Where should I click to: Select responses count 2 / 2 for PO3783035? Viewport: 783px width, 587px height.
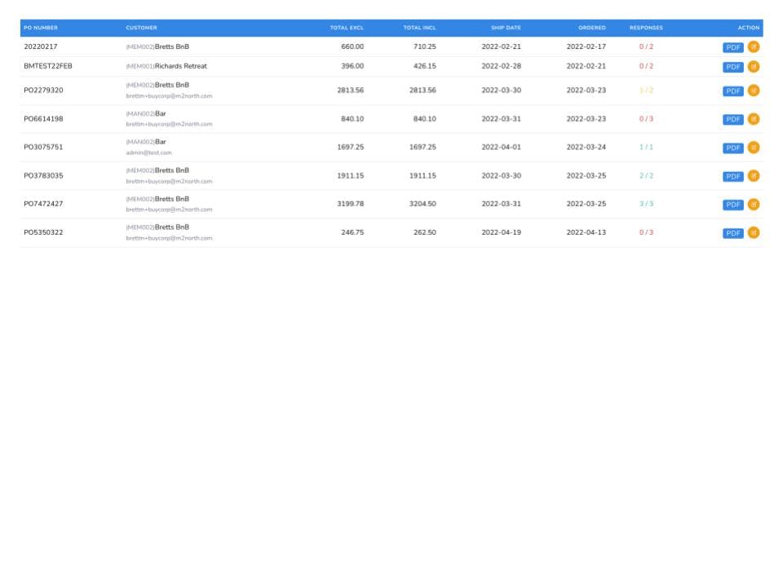coord(646,176)
